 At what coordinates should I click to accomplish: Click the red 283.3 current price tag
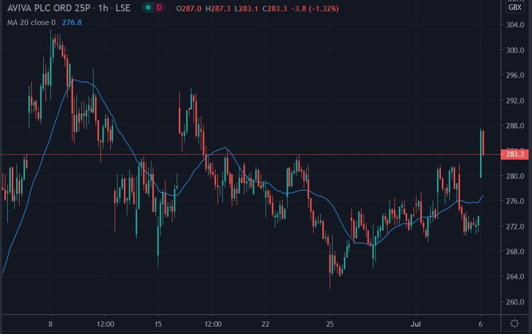515,154
